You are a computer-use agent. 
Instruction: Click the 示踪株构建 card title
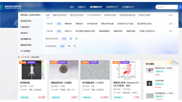tap(25, 83)
